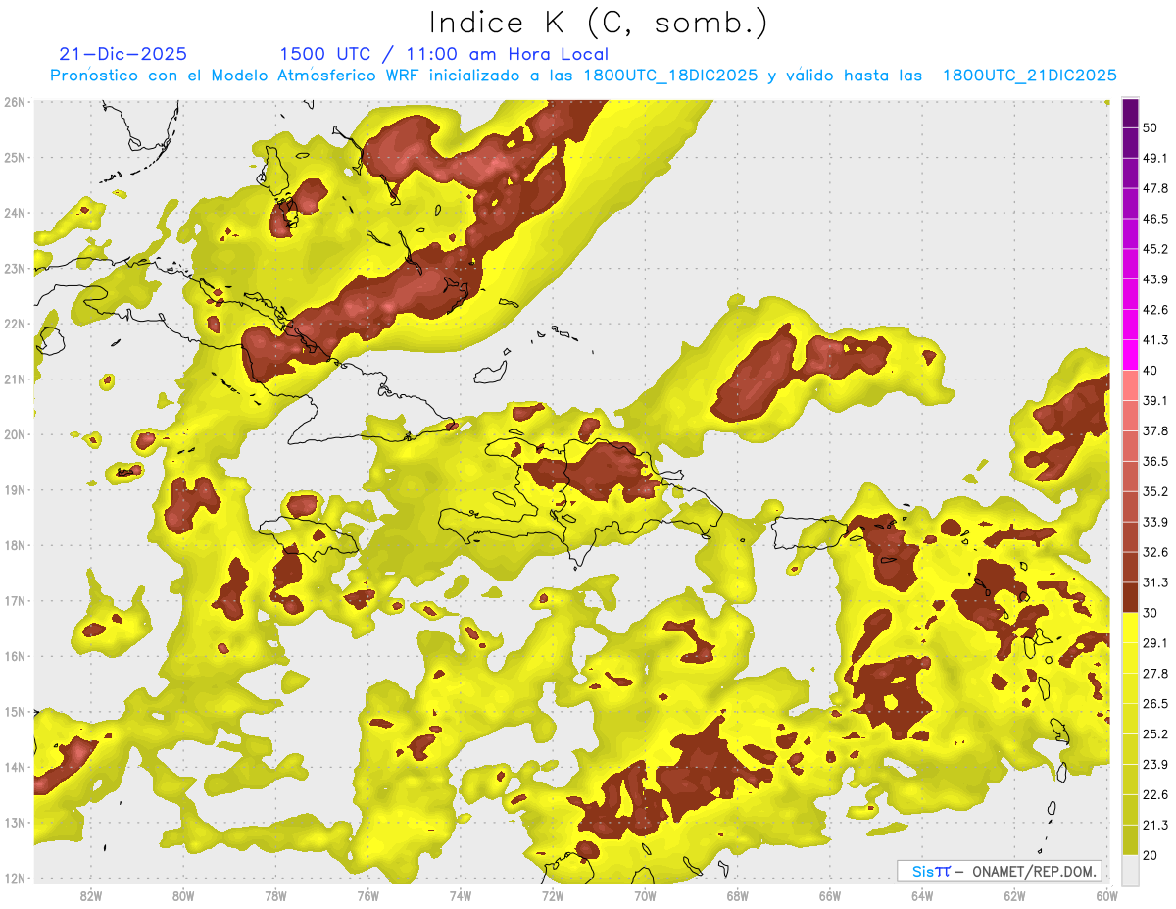
Task: Click the magenta swatch between 40 and 41.3
Action: click(1131, 355)
